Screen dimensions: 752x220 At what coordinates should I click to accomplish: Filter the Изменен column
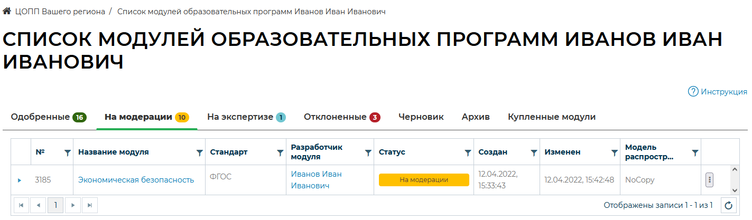pyautogui.click(x=614, y=152)
